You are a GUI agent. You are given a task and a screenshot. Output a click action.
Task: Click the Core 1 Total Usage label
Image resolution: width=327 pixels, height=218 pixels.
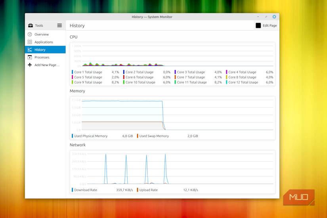tap(88, 72)
